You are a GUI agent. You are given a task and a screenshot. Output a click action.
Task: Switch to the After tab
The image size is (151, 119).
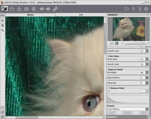pyautogui.click(x=81, y=15)
